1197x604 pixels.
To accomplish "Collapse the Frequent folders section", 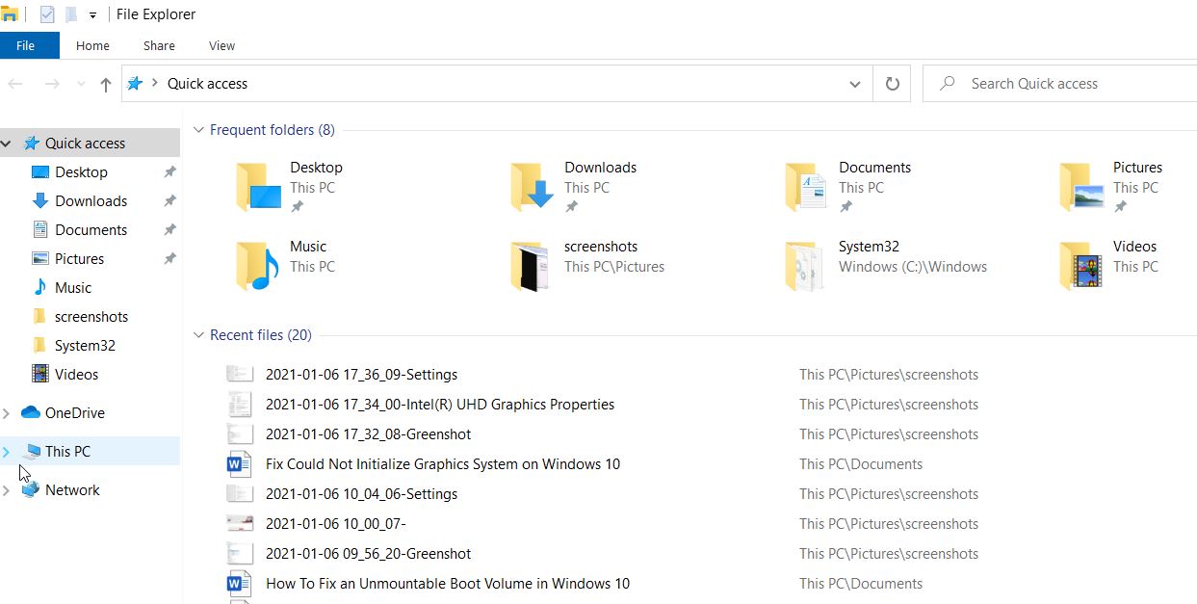I will (199, 130).
